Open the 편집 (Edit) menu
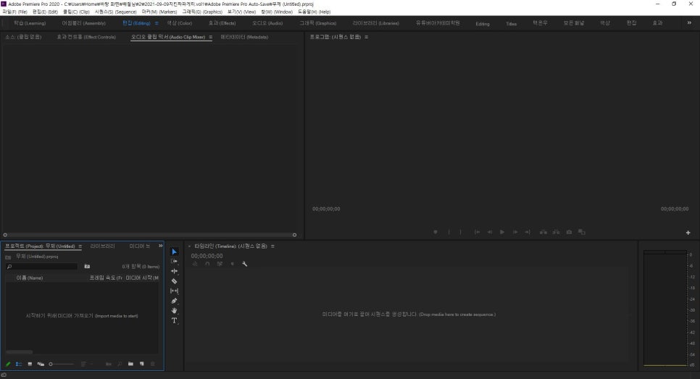 (45, 12)
